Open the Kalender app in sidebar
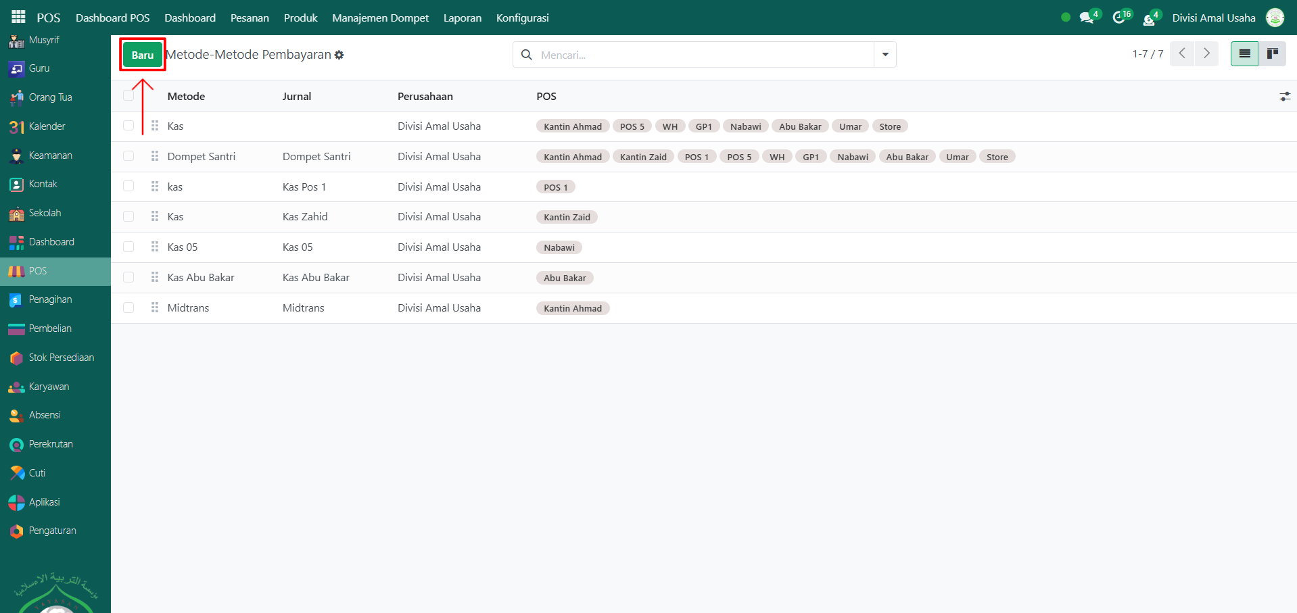 coord(47,126)
